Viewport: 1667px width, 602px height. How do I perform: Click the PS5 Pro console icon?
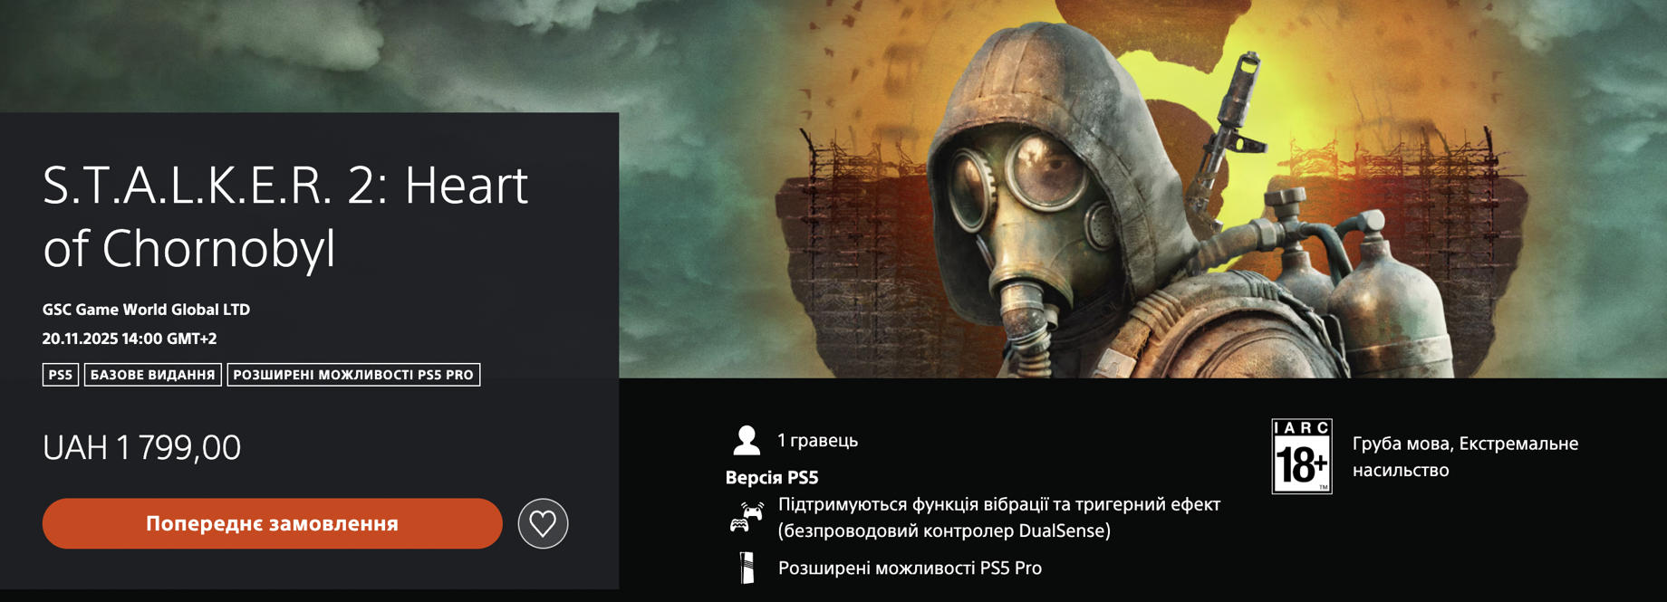(747, 568)
